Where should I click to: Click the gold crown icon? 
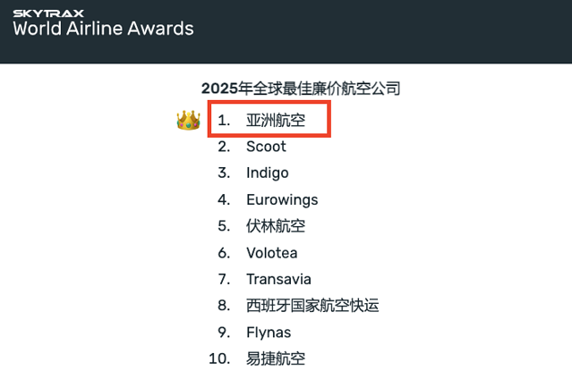188,120
